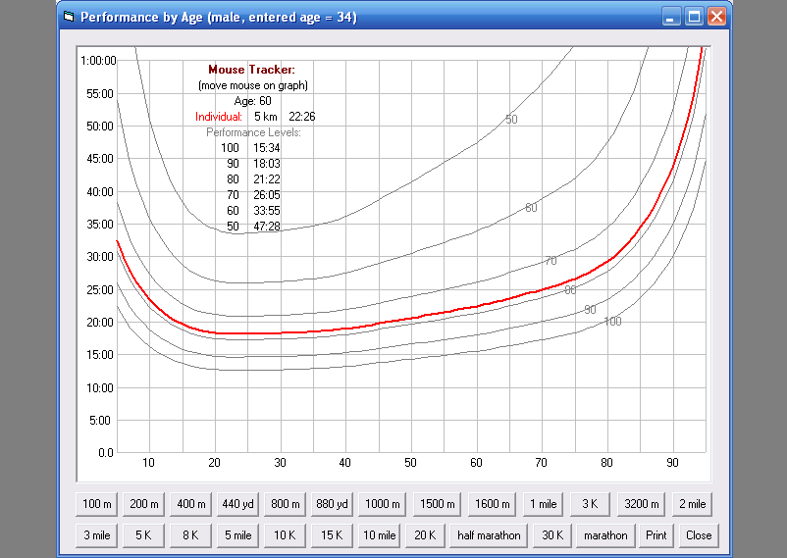Select the marathon distance button
Screen dimensions: 787x558
(x=605, y=535)
